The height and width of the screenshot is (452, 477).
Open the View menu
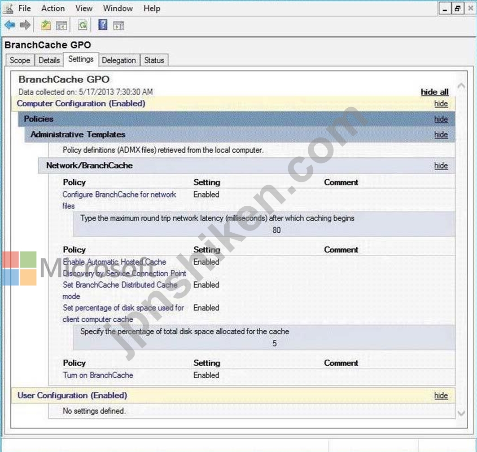click(84, 8)
